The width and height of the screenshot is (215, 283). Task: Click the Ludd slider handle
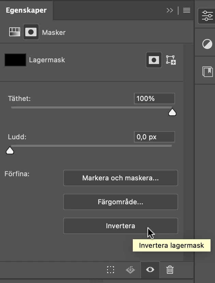pyautogui.click(x=10, y=150)
